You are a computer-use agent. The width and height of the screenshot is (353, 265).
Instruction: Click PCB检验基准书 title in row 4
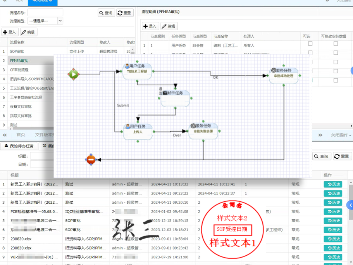point(34,211)
